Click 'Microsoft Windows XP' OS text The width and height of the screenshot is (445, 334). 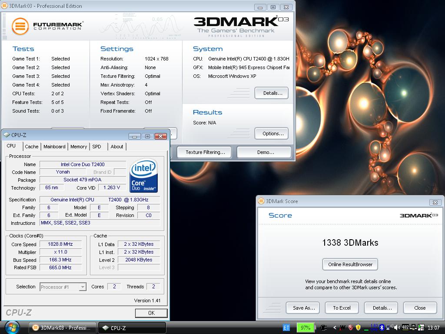point(232,76)
